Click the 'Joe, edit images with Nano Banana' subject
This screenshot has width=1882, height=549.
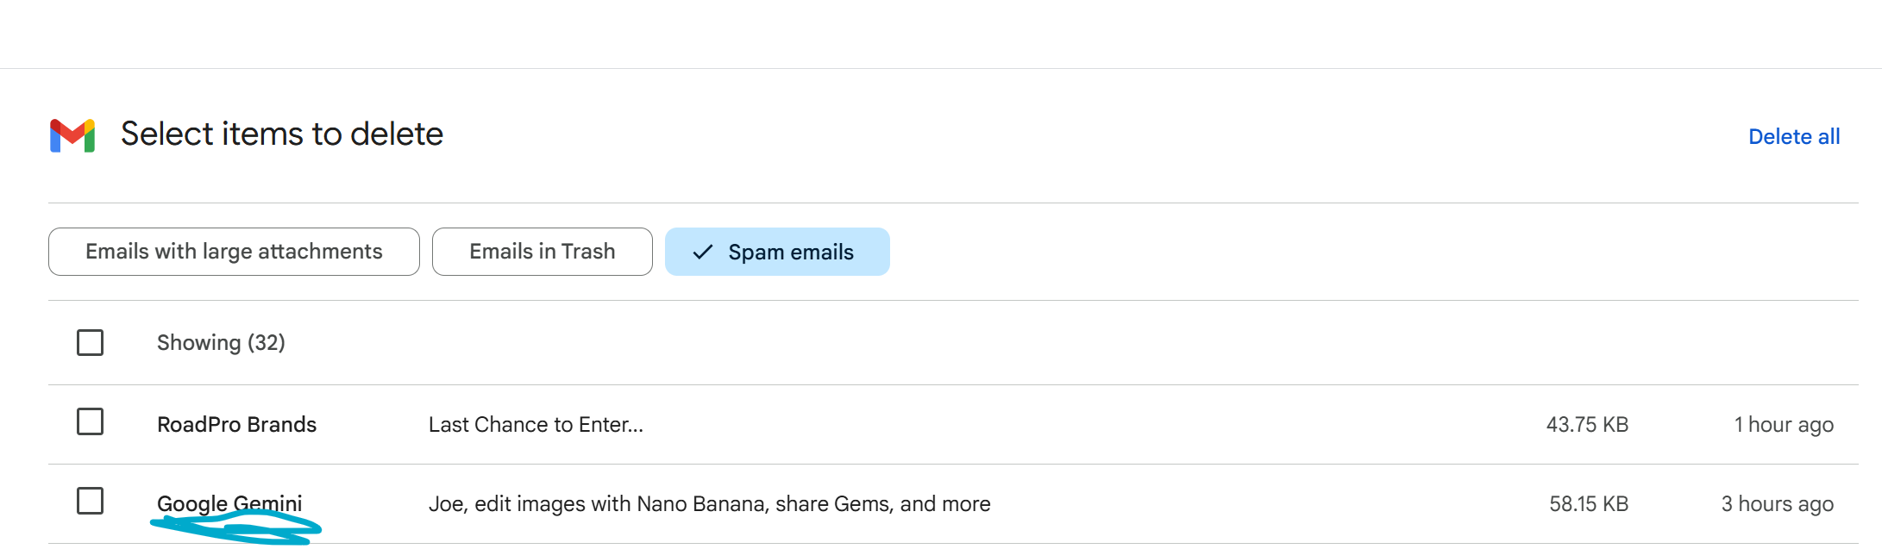[709, 502]
